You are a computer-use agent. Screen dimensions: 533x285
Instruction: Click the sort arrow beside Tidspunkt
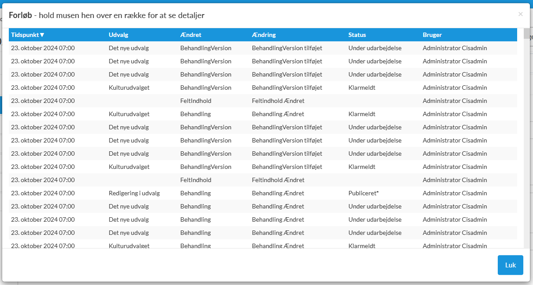42,35
